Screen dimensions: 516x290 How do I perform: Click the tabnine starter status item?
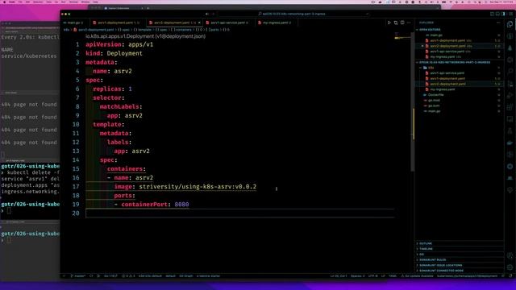208,276
